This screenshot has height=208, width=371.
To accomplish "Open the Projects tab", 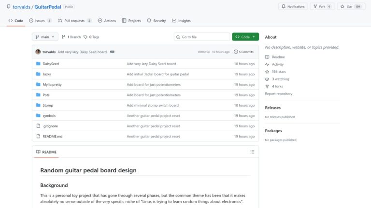I will [x=131, y=21].
